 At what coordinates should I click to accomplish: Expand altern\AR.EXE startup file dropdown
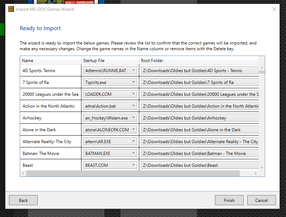[x=110, y=142]
